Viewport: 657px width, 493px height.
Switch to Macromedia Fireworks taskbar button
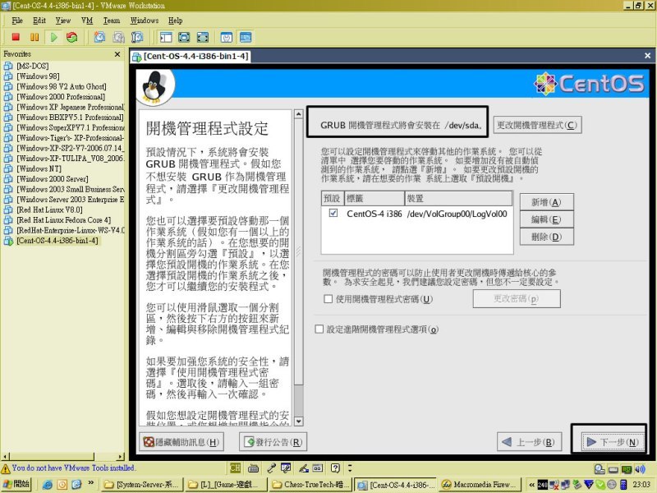(480, 485)
